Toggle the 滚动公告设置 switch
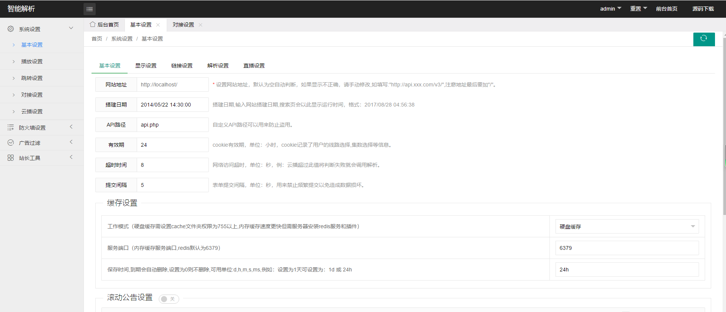The height and width of the screenshot is (312, 726). coord(169,299)
